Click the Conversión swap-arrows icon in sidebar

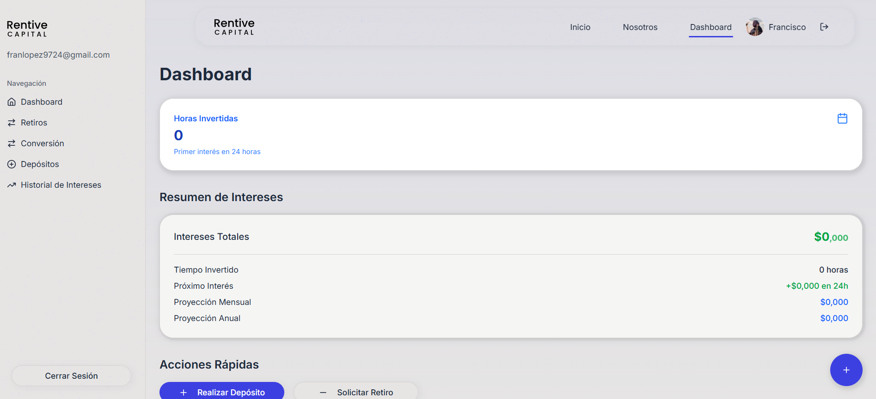click(12, 143)
